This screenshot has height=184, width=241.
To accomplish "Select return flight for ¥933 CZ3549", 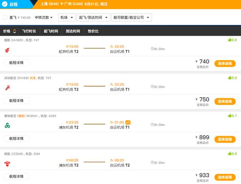I will (225, 177).
